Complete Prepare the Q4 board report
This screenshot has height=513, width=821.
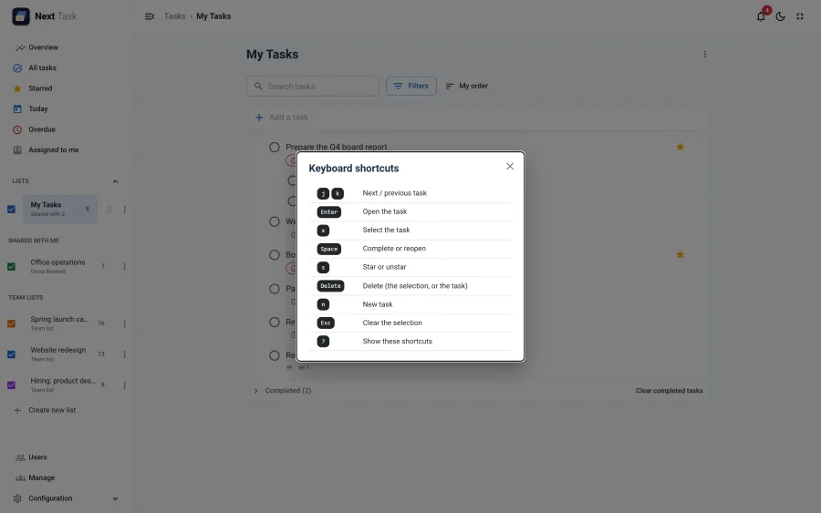[275, 147]
